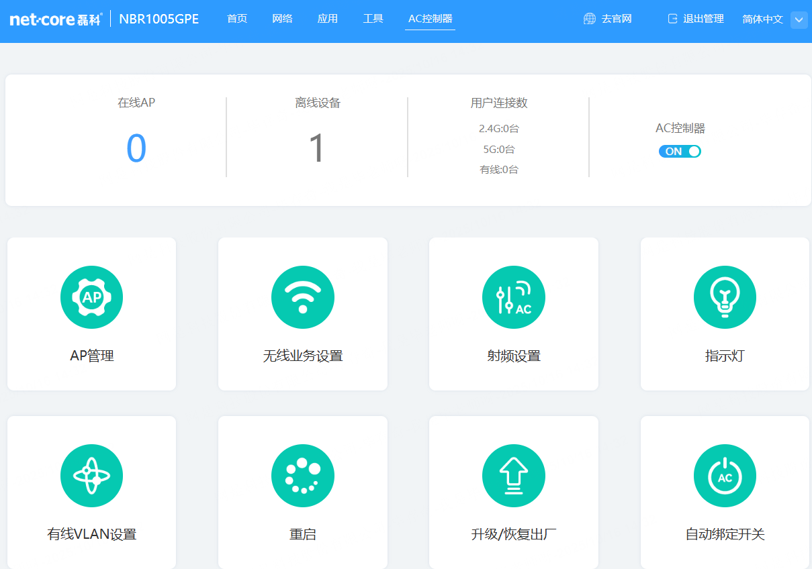Open the AP管理 gear icon
The image size is (812, 569).
[x=91, y=297]
